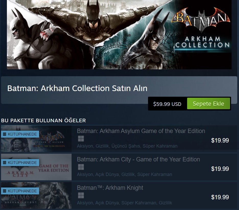Open Batman: Arkham City - Game of the Year Edition title
Viewport: 239px width, 210px height.
[138, 159]
